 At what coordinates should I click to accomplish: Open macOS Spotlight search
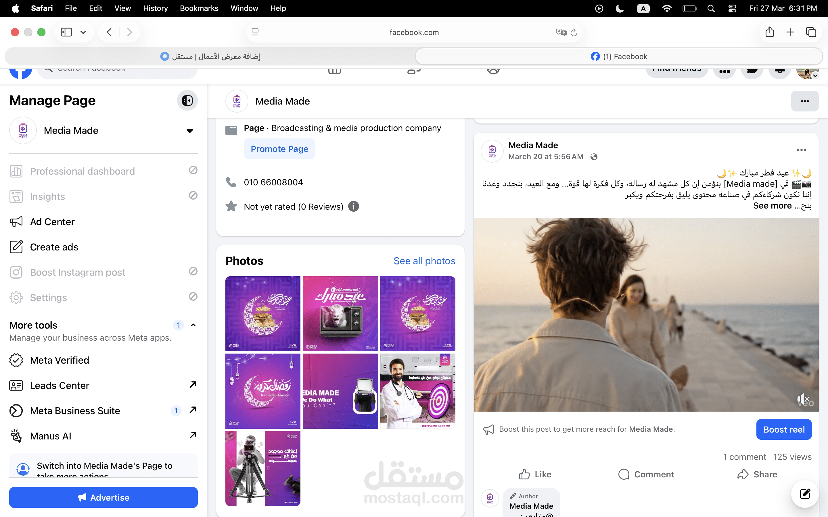click(711, 9)
